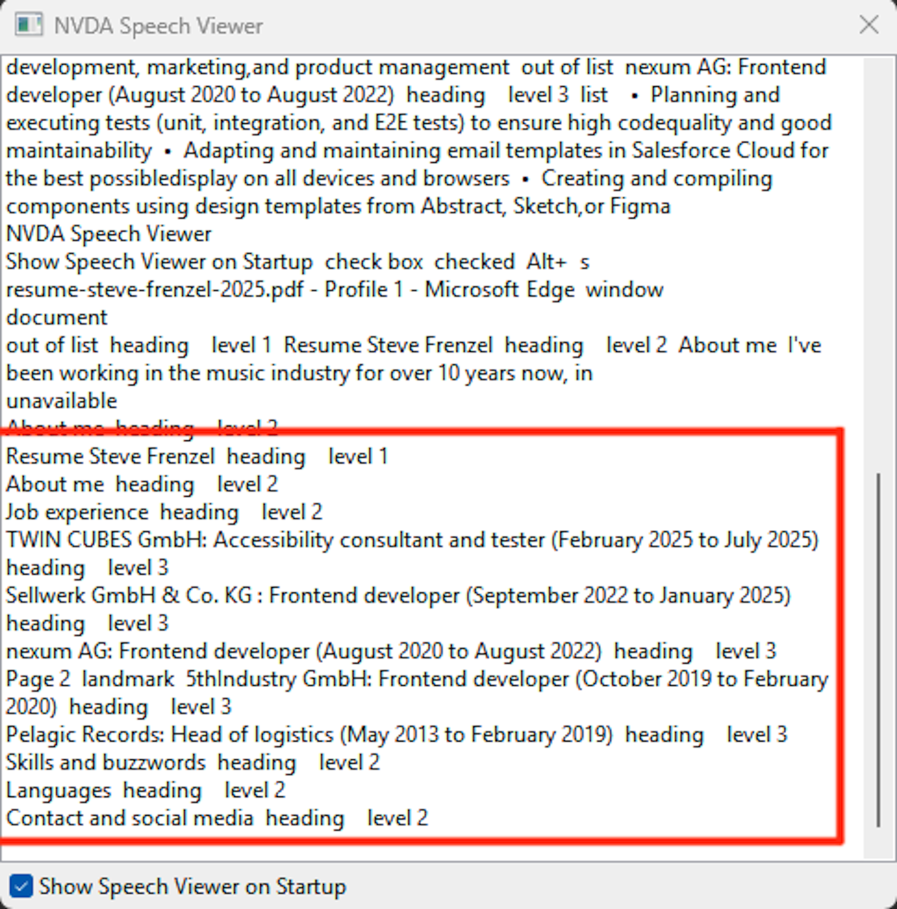The image size is (897, 909).
Task: Close the NVDA Speech Viewer window
Action: (x=868, y=25)
